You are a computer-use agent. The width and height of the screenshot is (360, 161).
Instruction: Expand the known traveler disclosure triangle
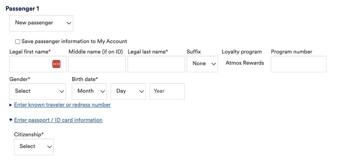(x=11, y=105)
